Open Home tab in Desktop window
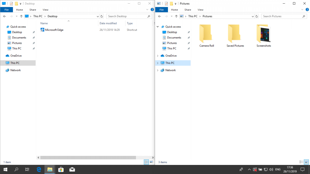Screen dimensions: 310x174 [x=19, y=10]
